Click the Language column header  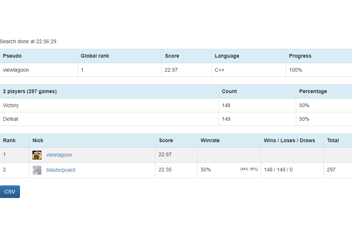point(227,56)
